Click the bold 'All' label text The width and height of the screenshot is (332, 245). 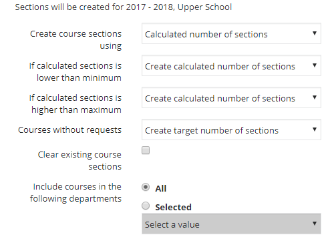click(x=161, y=189)
